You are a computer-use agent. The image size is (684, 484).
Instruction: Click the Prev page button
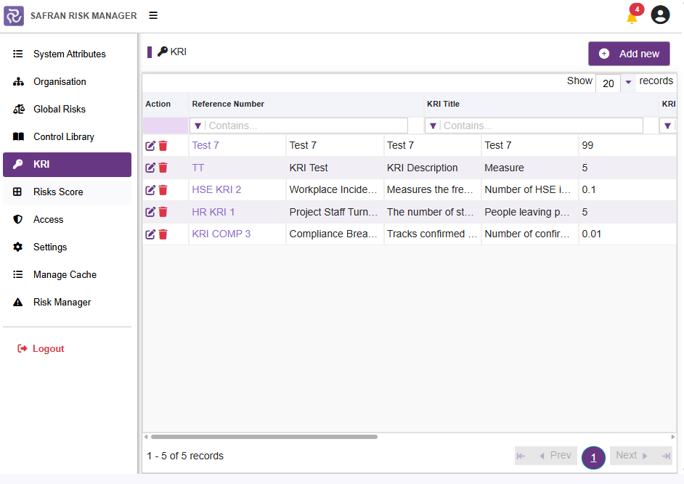point(555,456)
